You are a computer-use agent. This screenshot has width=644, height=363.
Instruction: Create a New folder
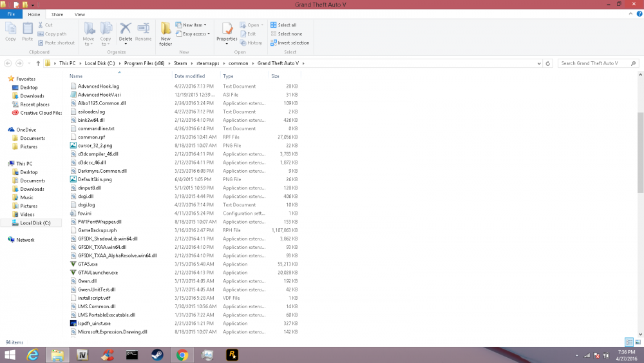(166, 34)
